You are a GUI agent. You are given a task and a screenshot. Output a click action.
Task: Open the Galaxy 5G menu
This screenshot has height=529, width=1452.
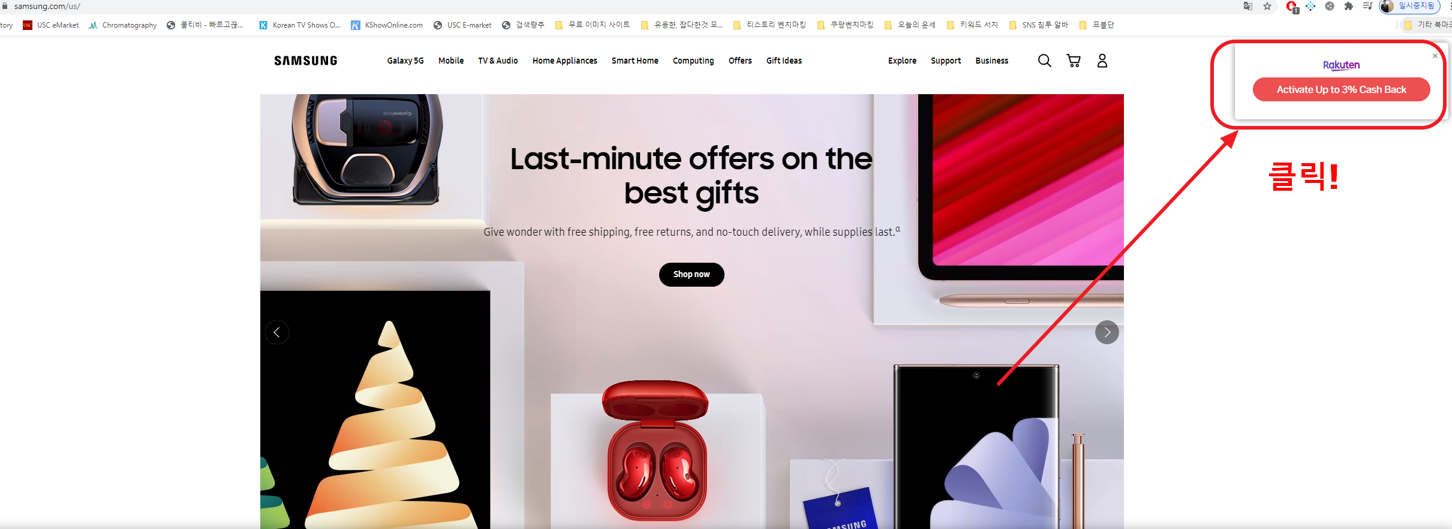(x=405, y=61)
